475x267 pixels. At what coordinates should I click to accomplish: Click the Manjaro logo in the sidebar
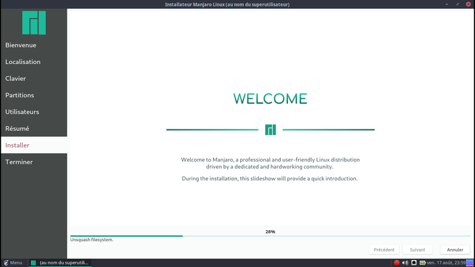[34, 23]
